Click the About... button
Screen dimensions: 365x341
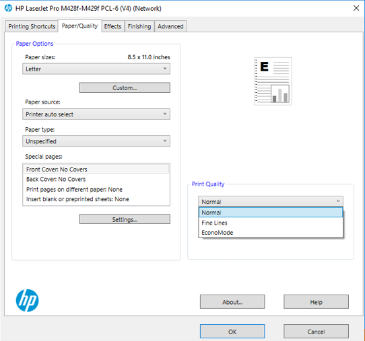232,302
